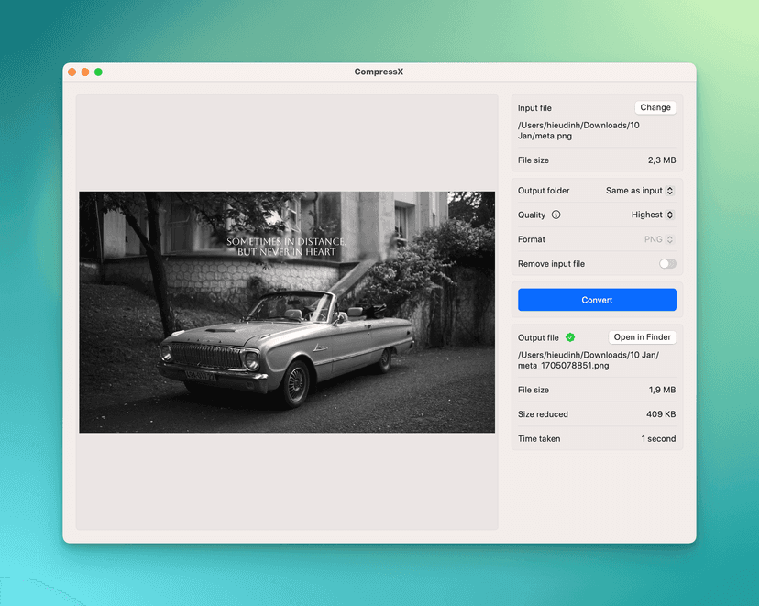The width and height of the screenshot is (759, 606).
Task: Click the green success badge beside Output file
Action: pos(569,336)
